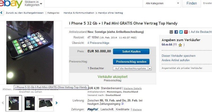Viewport: 212px width, 112px height.
Task: Open Handys & Kommunikation breadcrumb
Action: coord(79,13)
